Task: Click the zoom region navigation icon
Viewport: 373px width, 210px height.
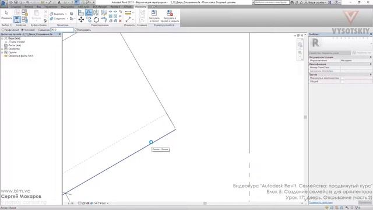Action: (300, 52)
